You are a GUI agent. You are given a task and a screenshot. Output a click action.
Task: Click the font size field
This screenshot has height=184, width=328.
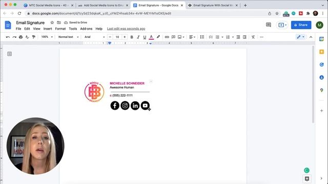(x=117, y=37)
